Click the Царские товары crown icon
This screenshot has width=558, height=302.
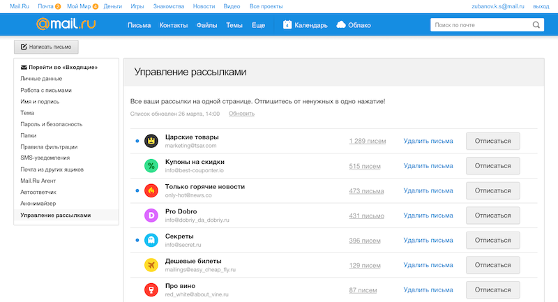click(x=151, y=141)
